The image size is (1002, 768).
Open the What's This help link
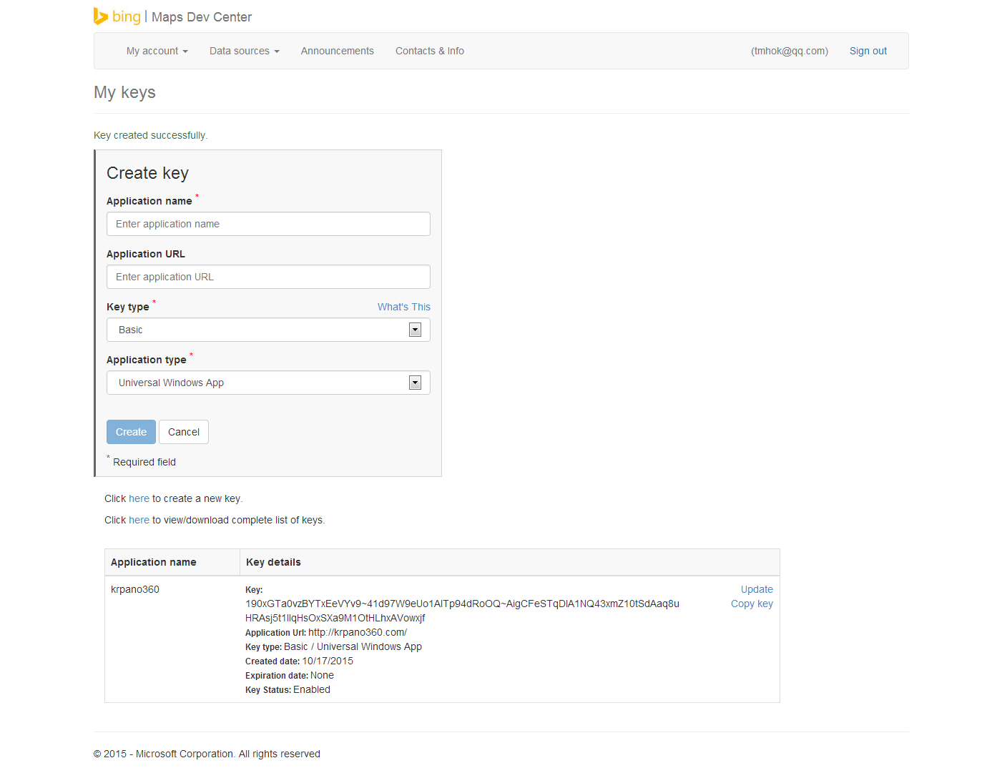403,307
